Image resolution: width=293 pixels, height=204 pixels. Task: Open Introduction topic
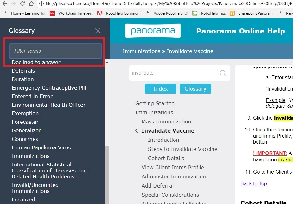tap(163, 140)
